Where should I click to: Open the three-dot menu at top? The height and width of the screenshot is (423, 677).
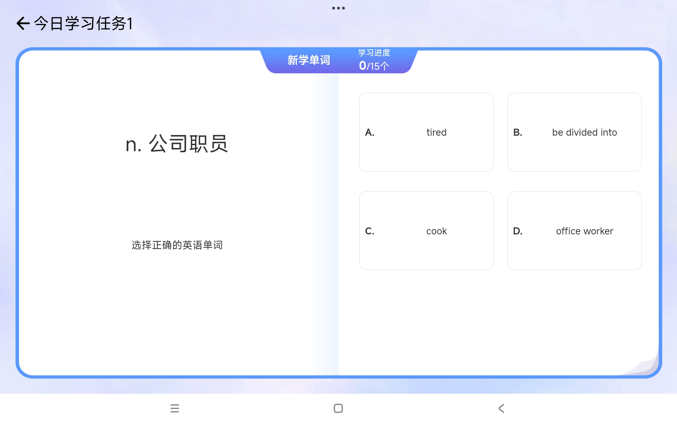point(338,8)
